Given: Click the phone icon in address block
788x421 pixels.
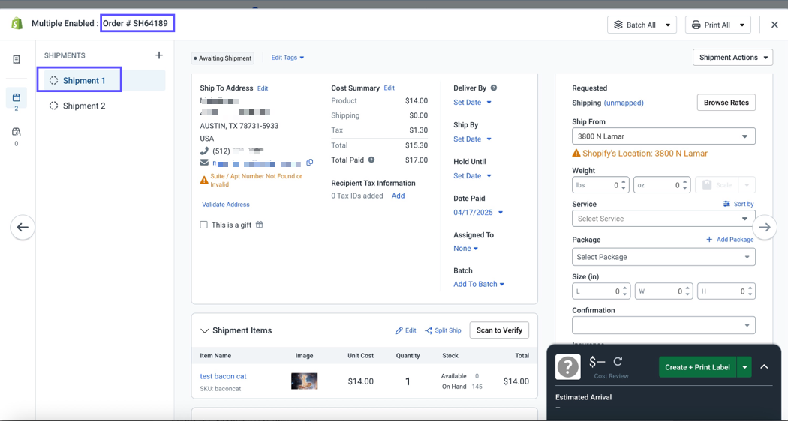Looking at the screenshot, I should point(204,151).
